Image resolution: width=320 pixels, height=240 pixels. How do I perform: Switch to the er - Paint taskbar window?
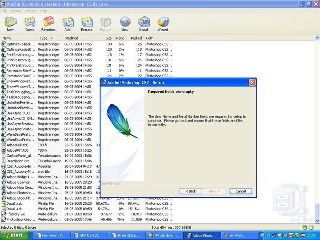click(239, 236)
